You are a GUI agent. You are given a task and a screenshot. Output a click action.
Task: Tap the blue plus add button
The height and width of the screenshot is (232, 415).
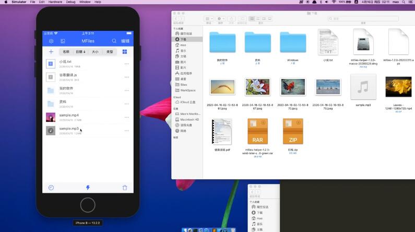(51, 52)
